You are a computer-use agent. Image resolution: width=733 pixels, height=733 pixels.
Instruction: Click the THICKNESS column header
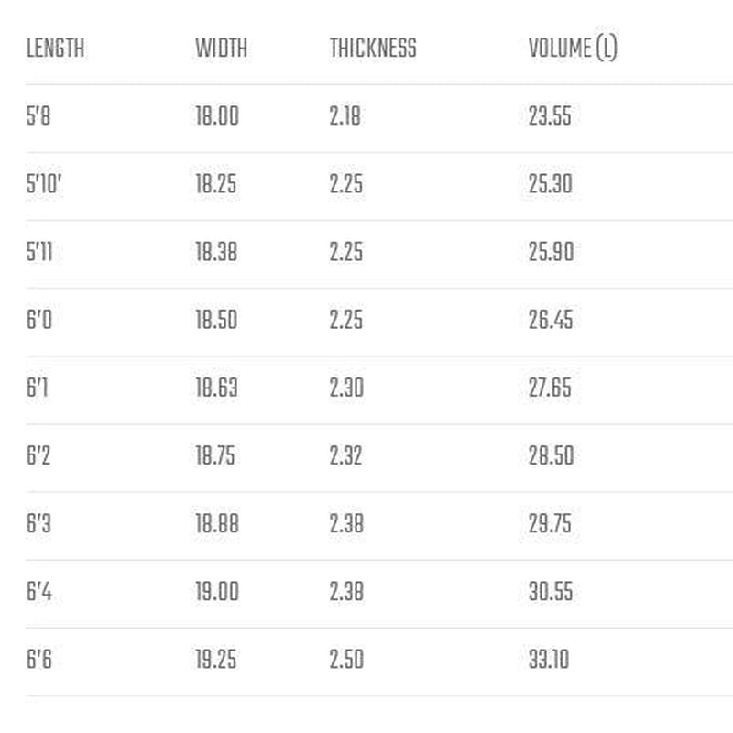(x=373, y=49)
